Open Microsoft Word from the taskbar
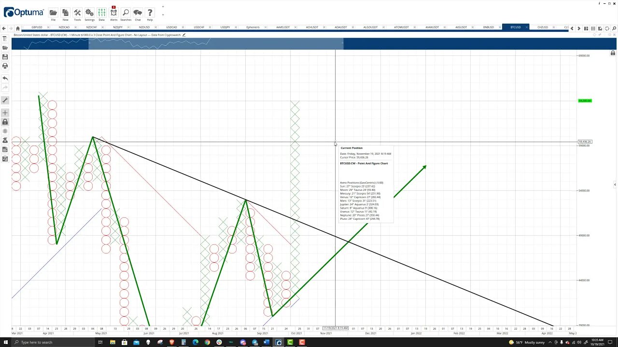The width and height of the screenshot is (618, 347). click(x=267, y=342)
